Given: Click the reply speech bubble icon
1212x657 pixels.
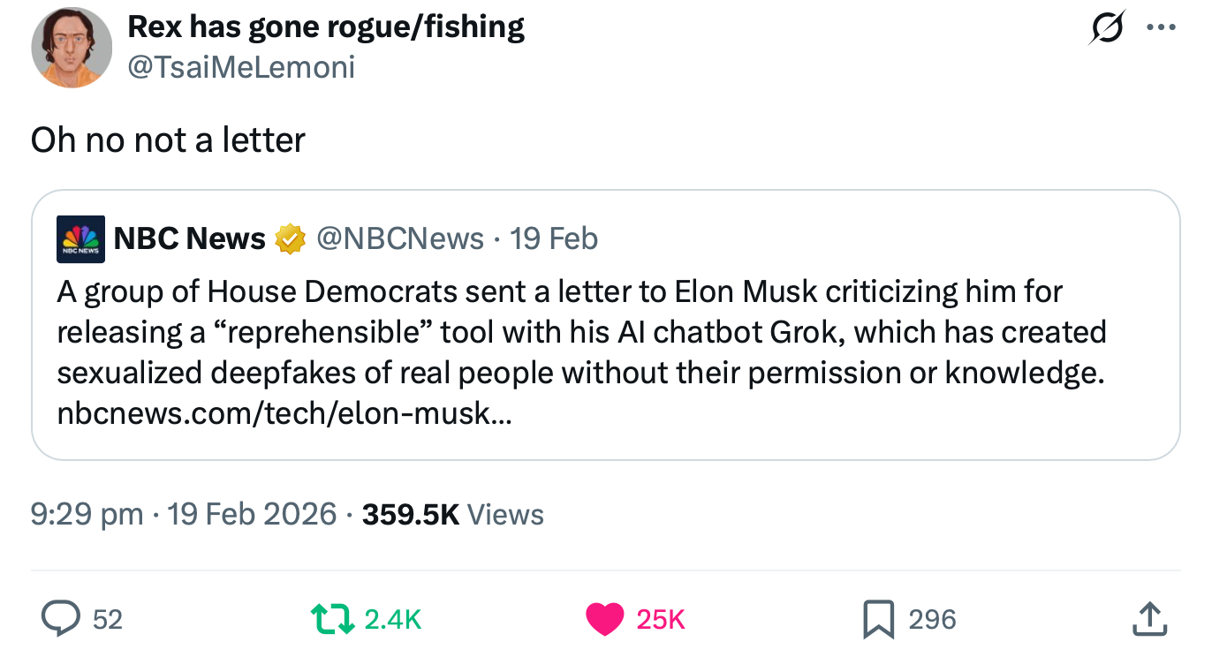Looking at the screenshot, I should [61, 619].
